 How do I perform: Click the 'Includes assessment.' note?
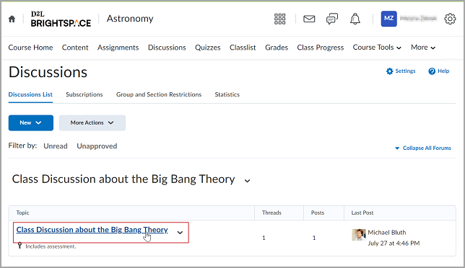(51, 246)
